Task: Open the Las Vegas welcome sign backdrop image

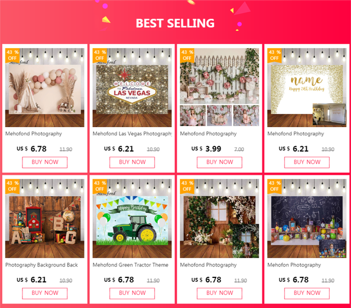Action: pyautogui.click(x=132, y=88)
